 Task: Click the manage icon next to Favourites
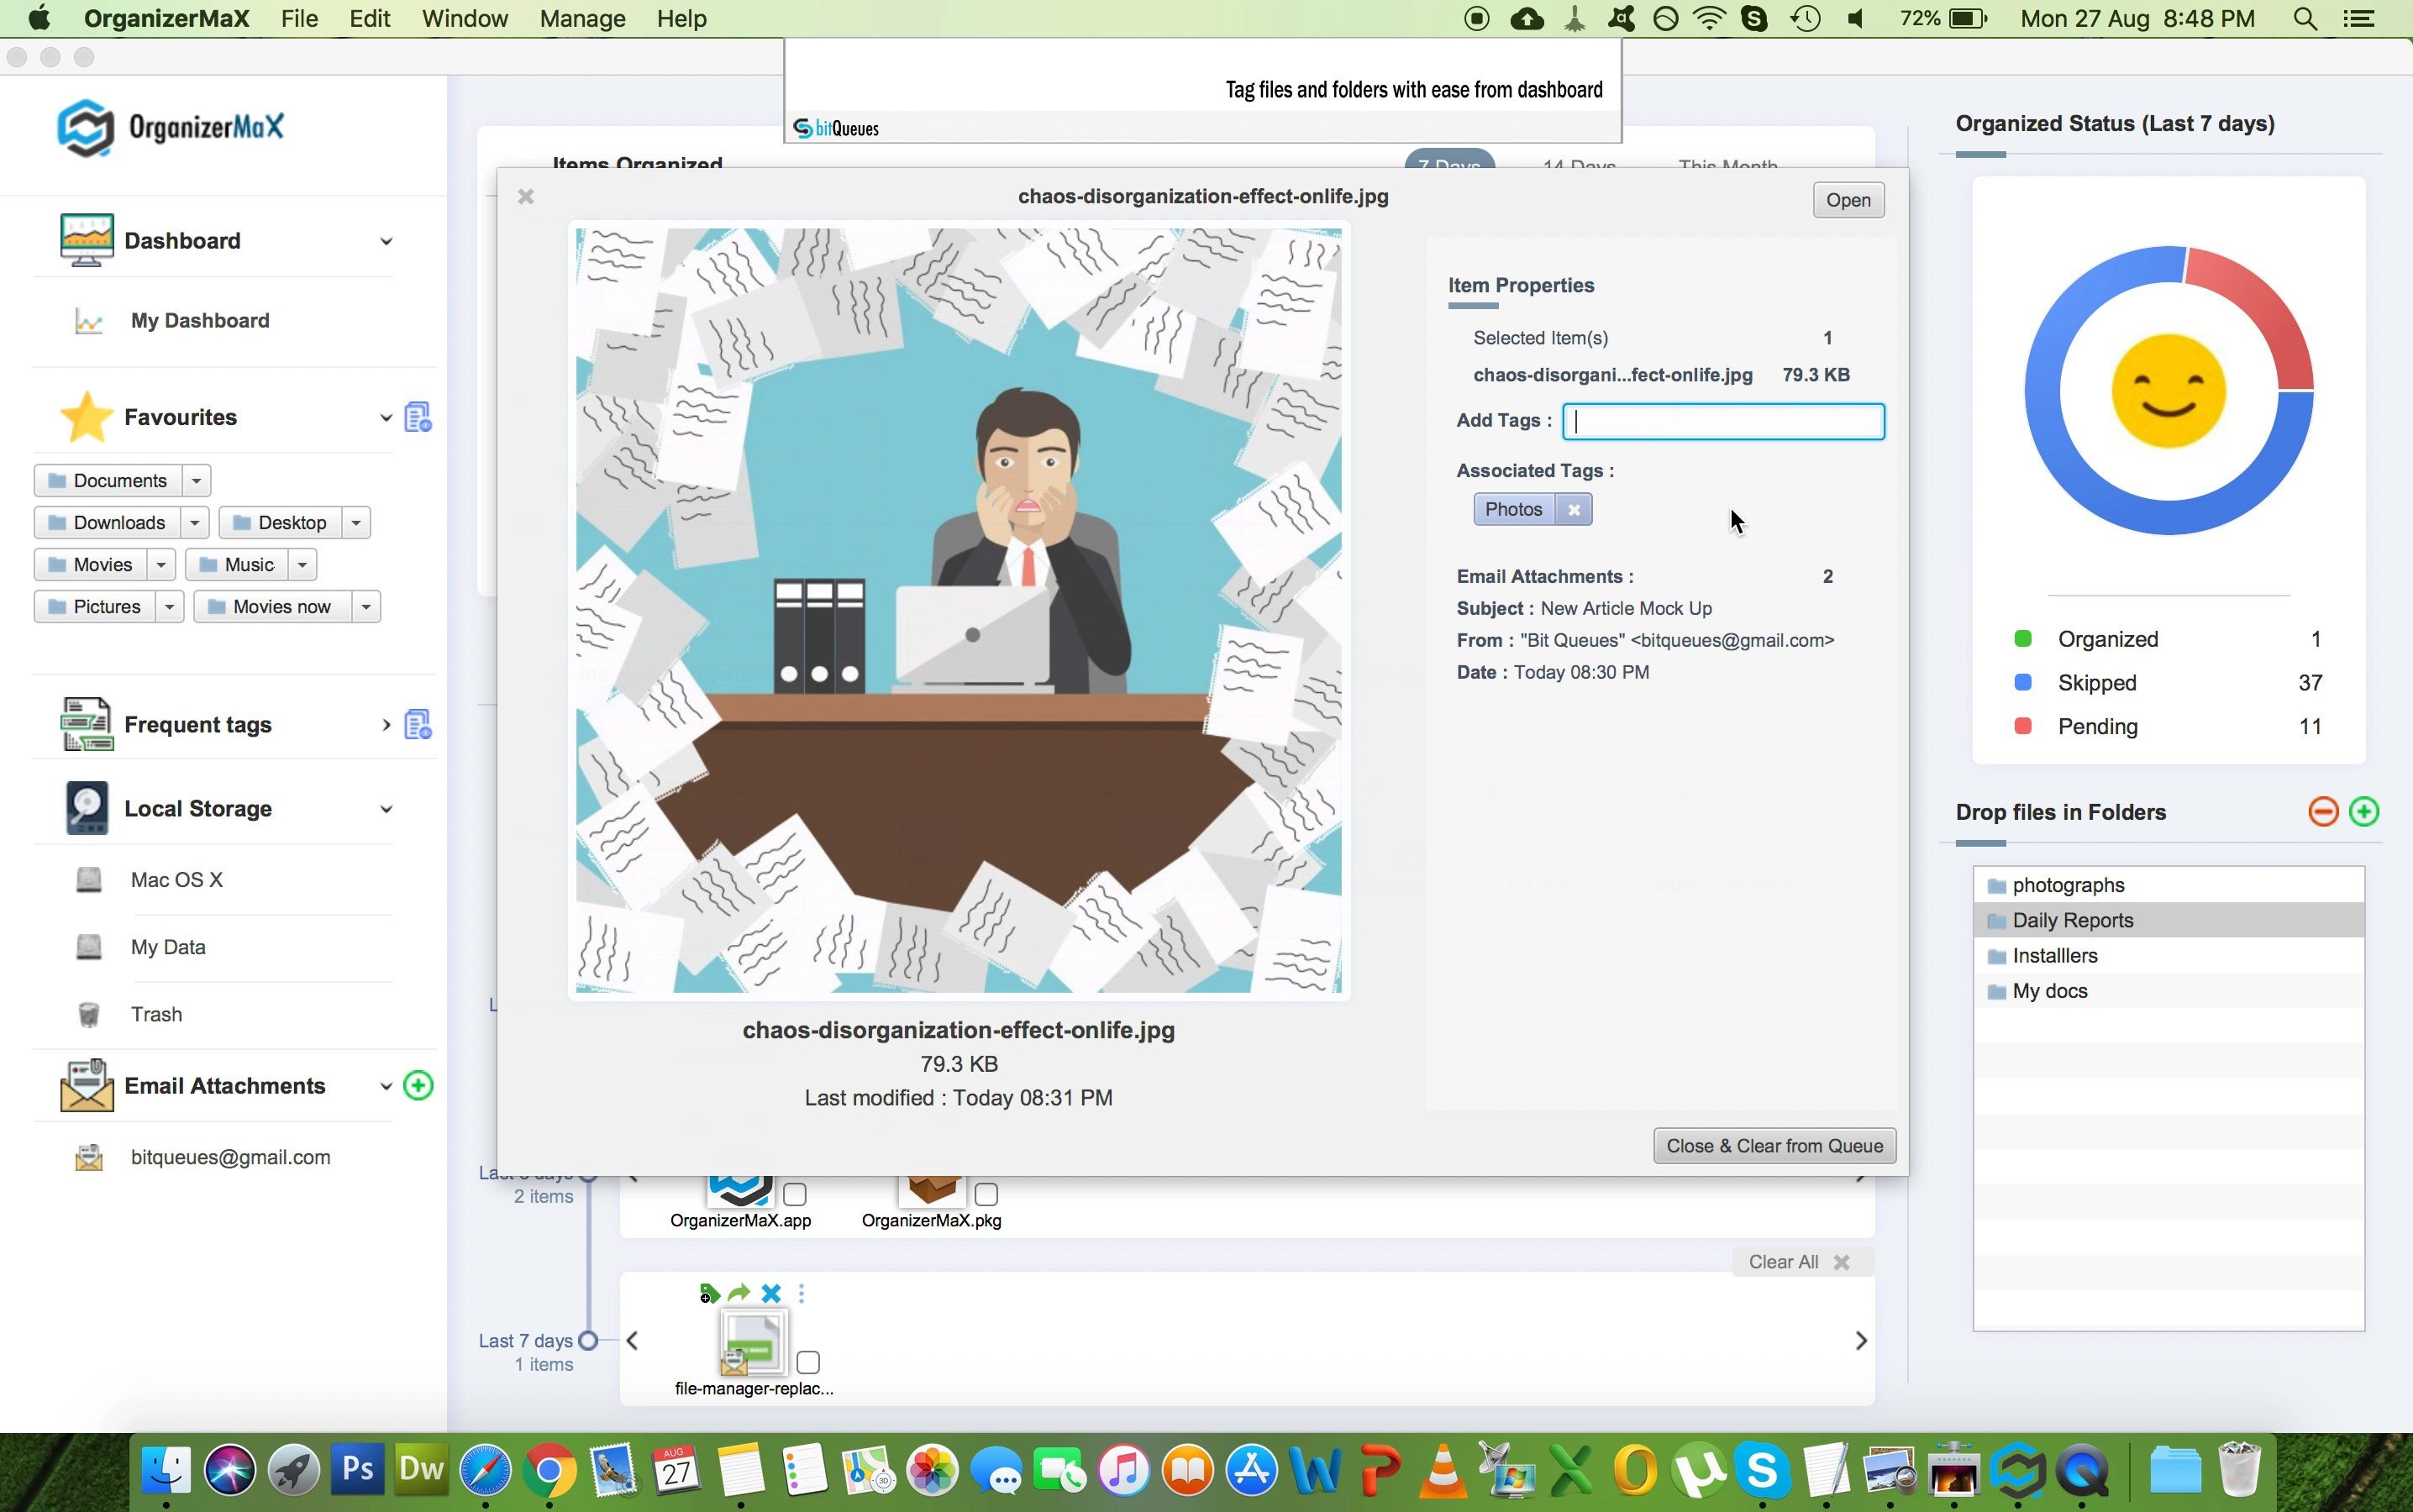point(418,417)
